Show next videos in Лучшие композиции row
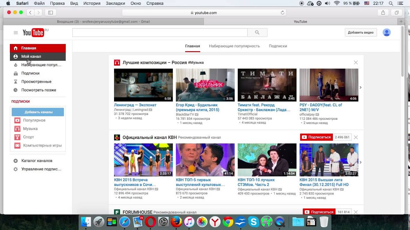 tap(360, 88)
